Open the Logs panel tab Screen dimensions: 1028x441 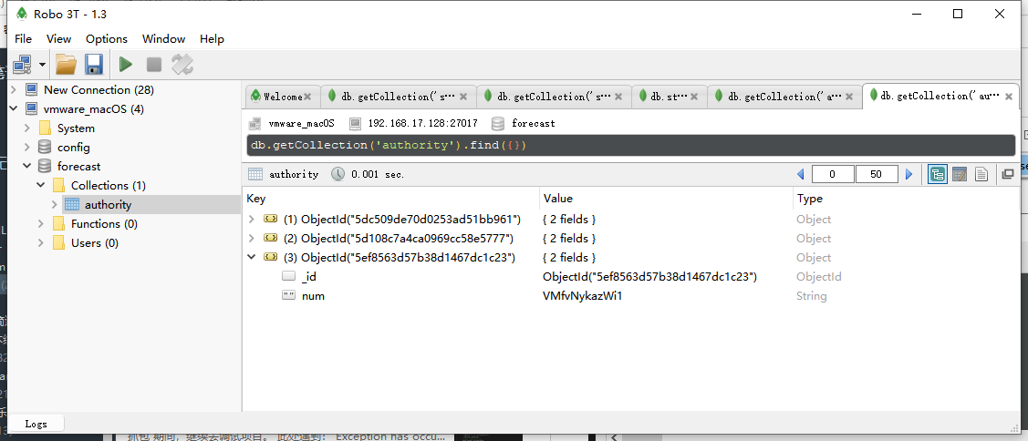point(36,424)
